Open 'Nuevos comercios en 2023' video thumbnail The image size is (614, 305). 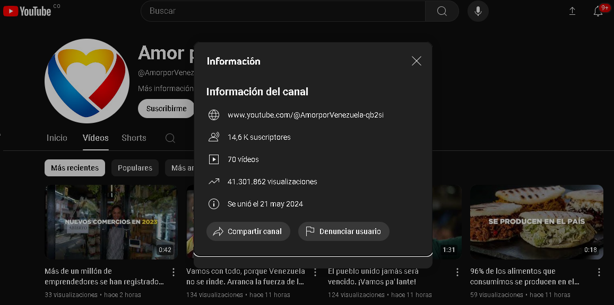tap(111, 222)
